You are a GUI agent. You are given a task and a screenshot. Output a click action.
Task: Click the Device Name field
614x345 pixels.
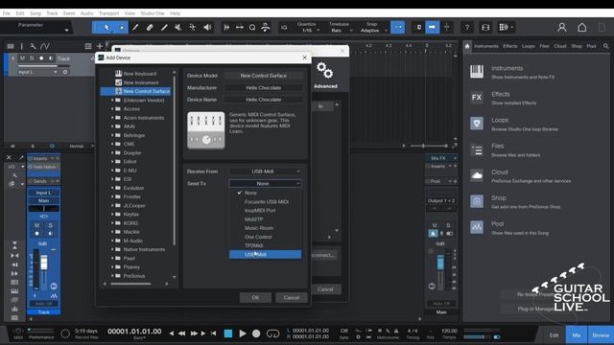coord(264,100)
